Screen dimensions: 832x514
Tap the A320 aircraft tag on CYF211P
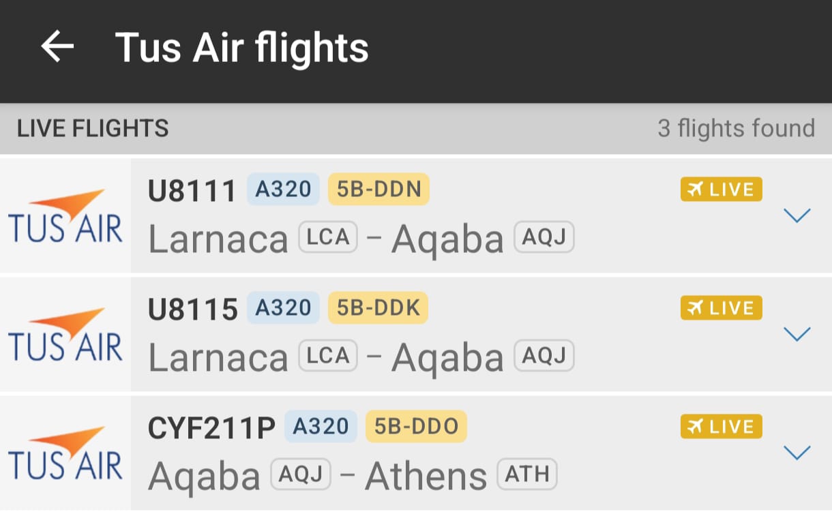pyautogui.click(x=321, y=427)
